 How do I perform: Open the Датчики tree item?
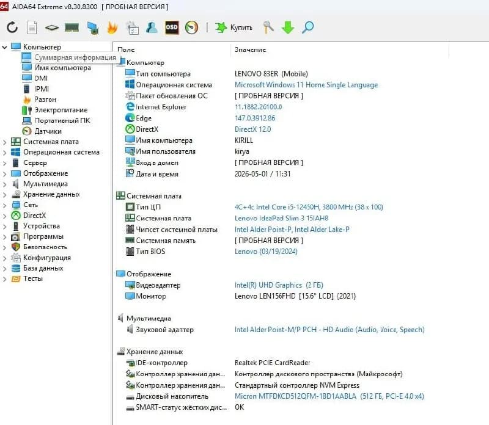(48, 131)
